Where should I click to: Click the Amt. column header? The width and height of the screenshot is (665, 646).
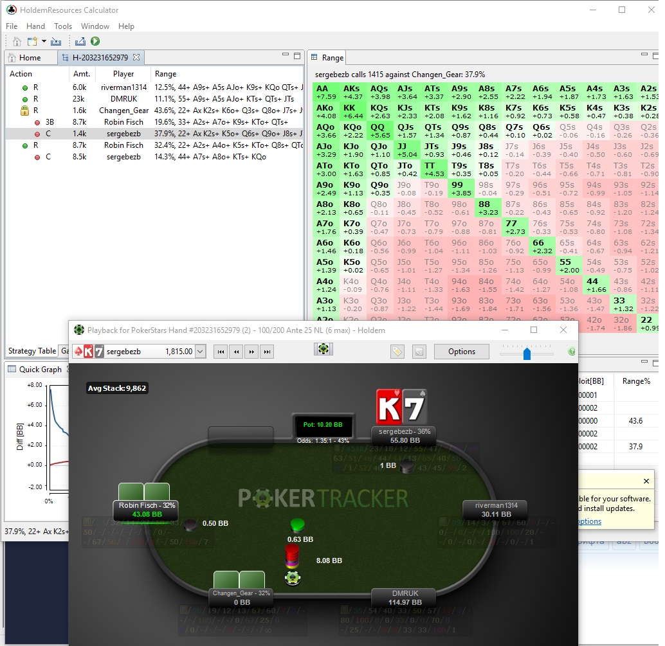coord(82,74)
